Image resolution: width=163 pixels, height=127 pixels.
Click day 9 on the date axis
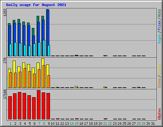pos(49,124)
